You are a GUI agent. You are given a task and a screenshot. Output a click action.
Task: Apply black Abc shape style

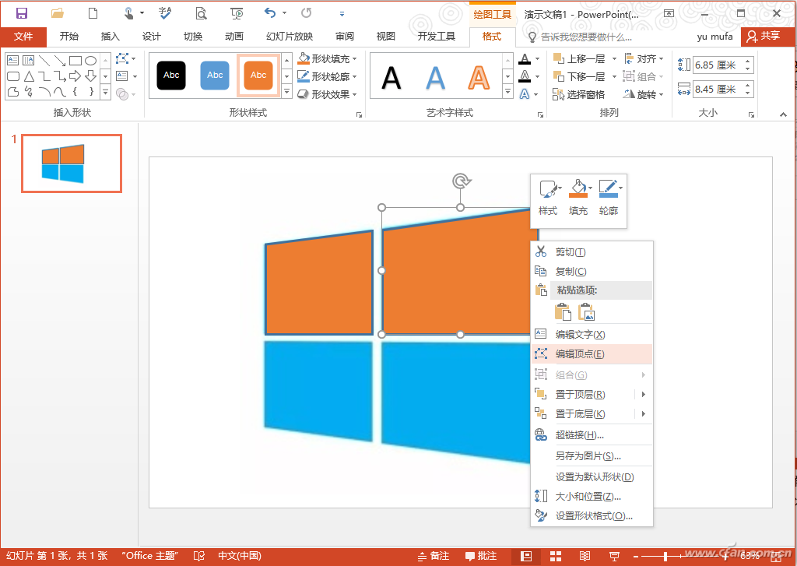pos(171,76)
